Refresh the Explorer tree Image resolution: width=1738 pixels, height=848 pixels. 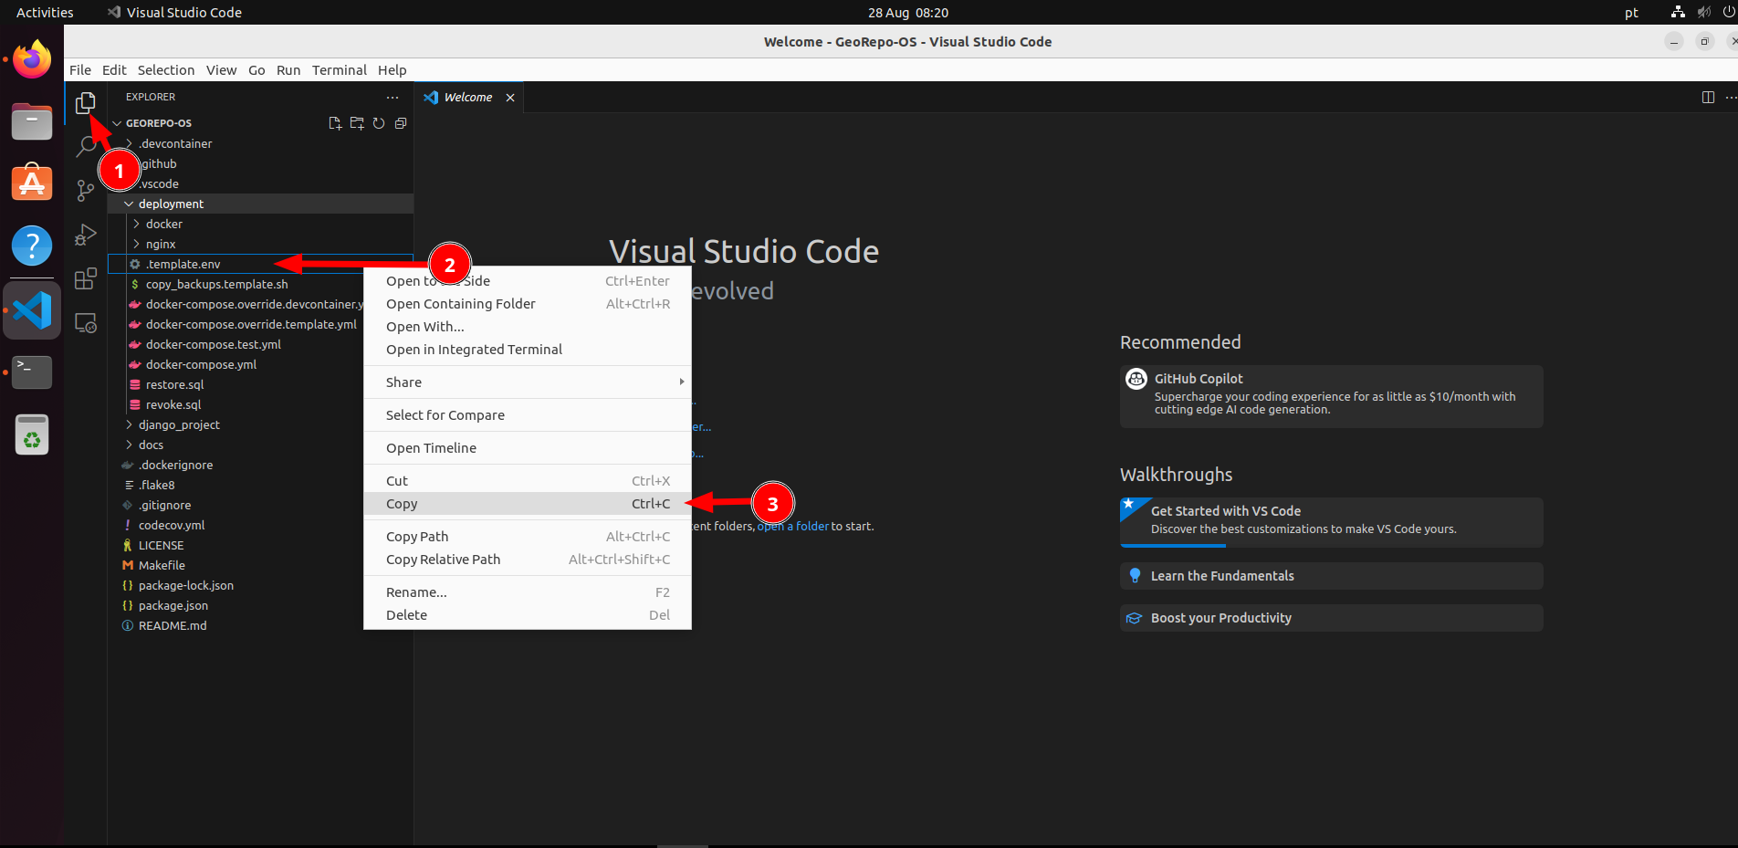coord(379,123)
